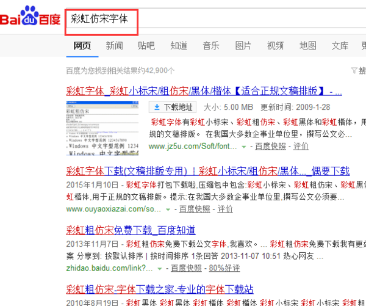The width and height of the screenshot is (366, 306).
Task: Go to the 知道 tab
Action: pos(179,46)
